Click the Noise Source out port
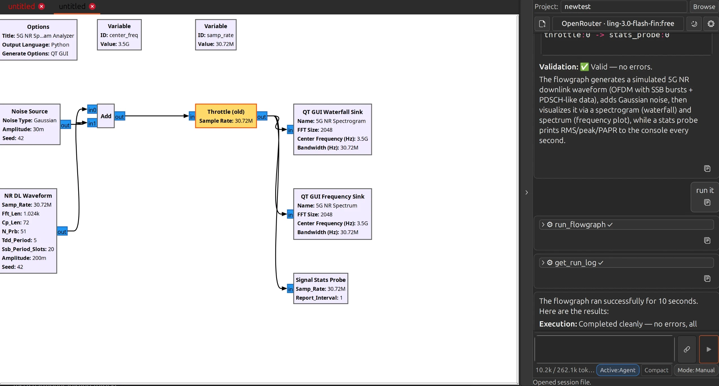This screenshot has height=386, width=719. [x=65, y=125]
